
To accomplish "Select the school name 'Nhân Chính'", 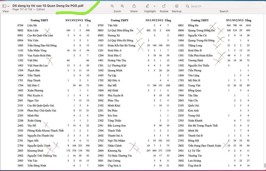I will 115,146.
